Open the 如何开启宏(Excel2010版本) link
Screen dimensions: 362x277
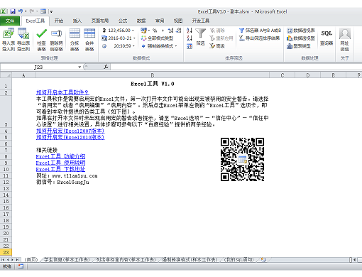70,137
